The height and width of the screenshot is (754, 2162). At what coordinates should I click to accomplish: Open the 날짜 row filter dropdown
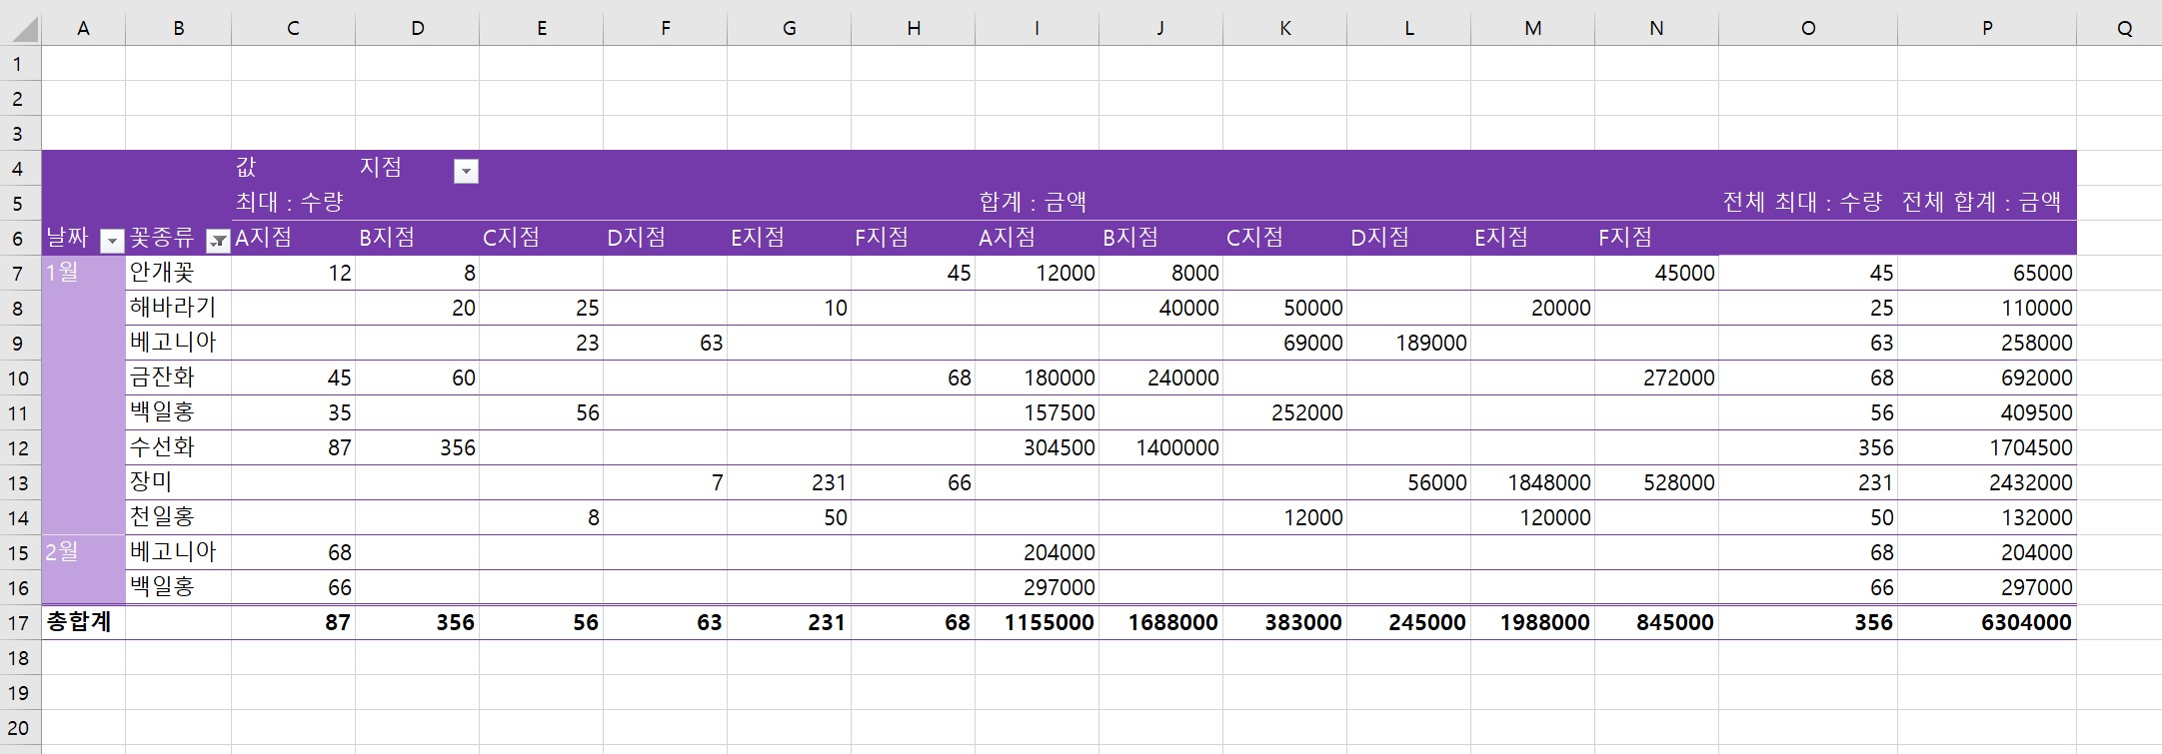[113, 241]
